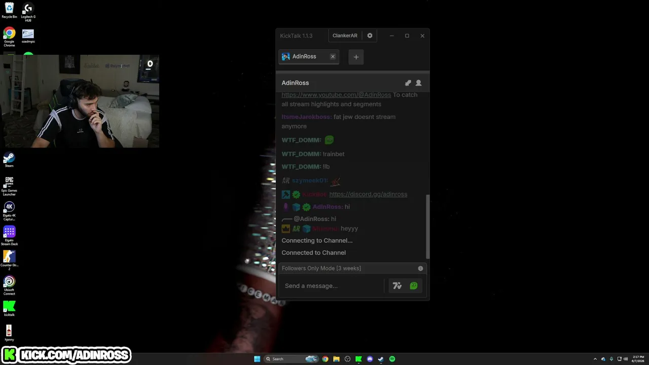Select the ozedmpic desktop file
This screenshot has height=365, width=649.
[x=28, y=35]
